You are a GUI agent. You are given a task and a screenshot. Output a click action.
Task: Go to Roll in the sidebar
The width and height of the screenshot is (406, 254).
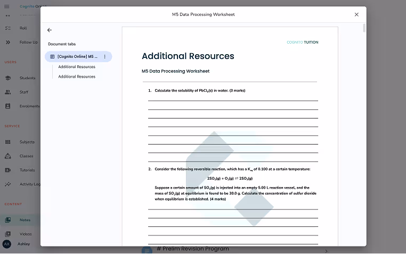coord(23,28)
